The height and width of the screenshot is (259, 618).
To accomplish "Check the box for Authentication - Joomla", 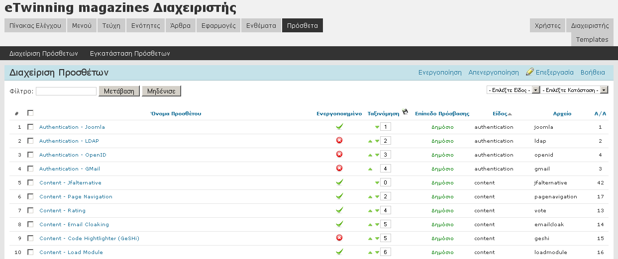I will click(30, 127).
